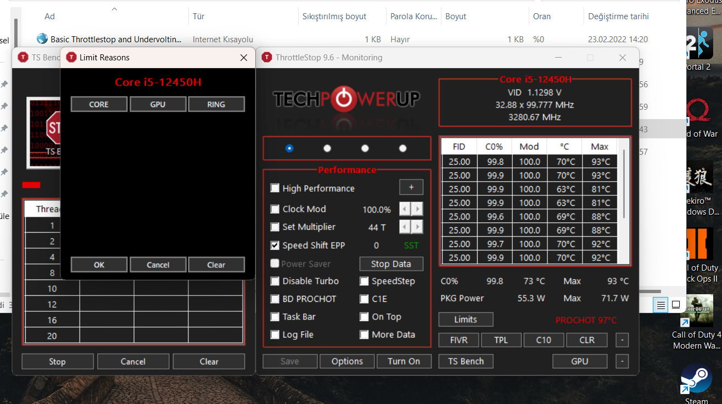Select the second ThrottleStop profile radio button

(x=327, y=148)
